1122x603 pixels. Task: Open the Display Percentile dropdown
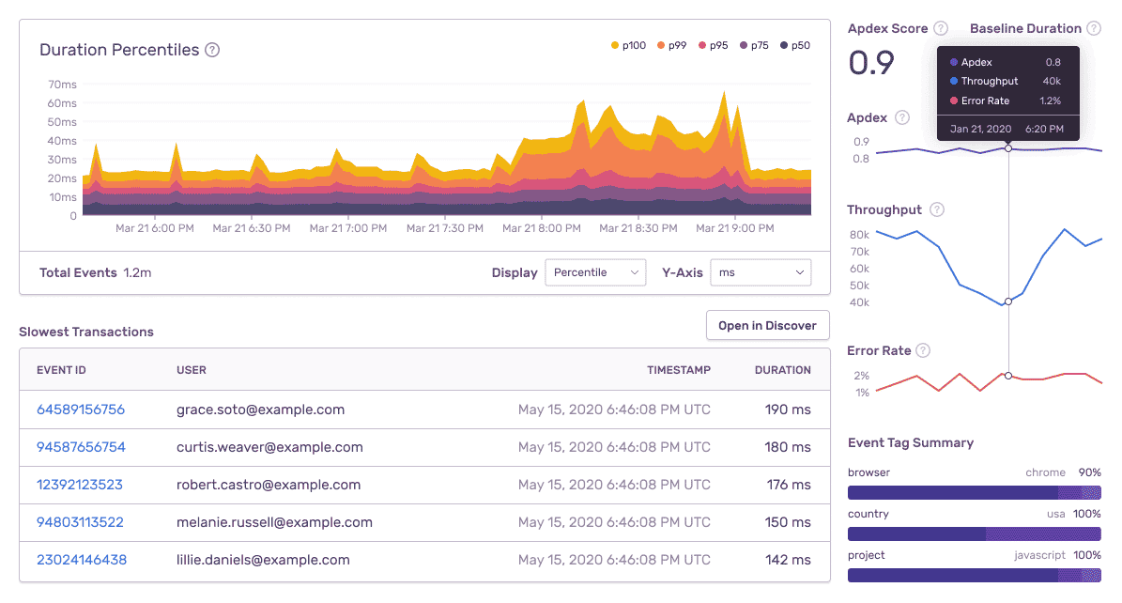pyautogui.click(x=595, y=272)
